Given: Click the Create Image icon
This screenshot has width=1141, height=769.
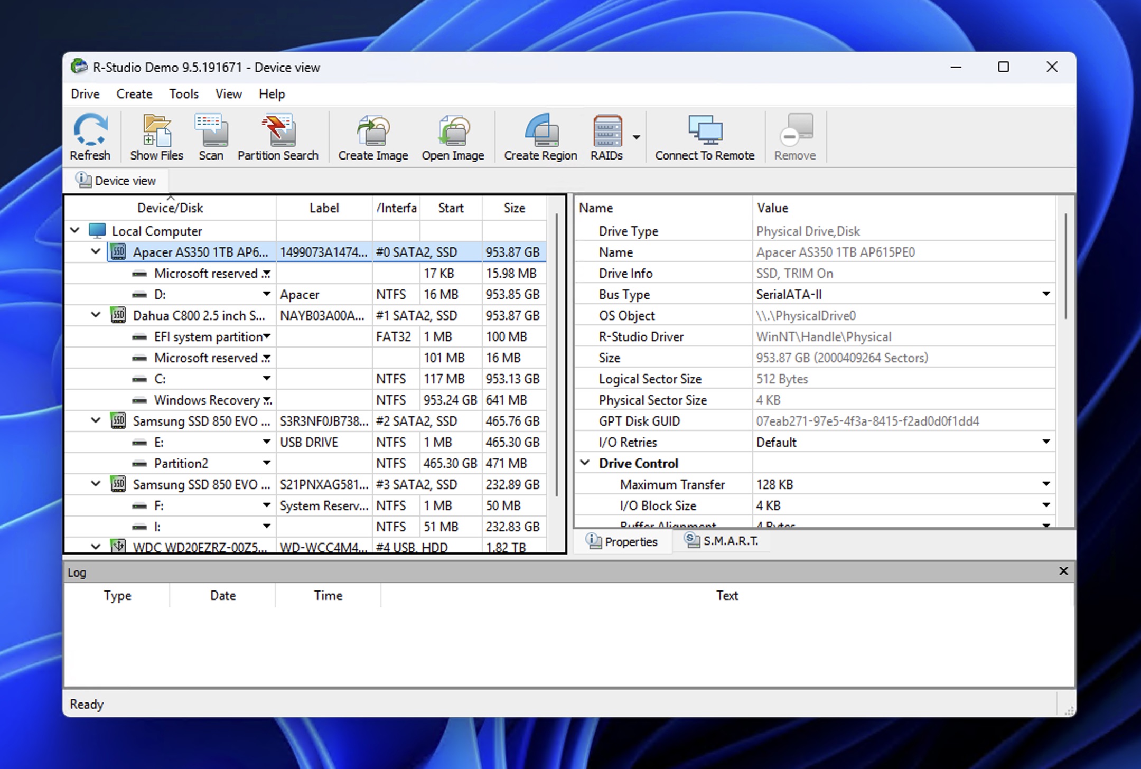Looking at the screenshot, I should pos(372,136).
